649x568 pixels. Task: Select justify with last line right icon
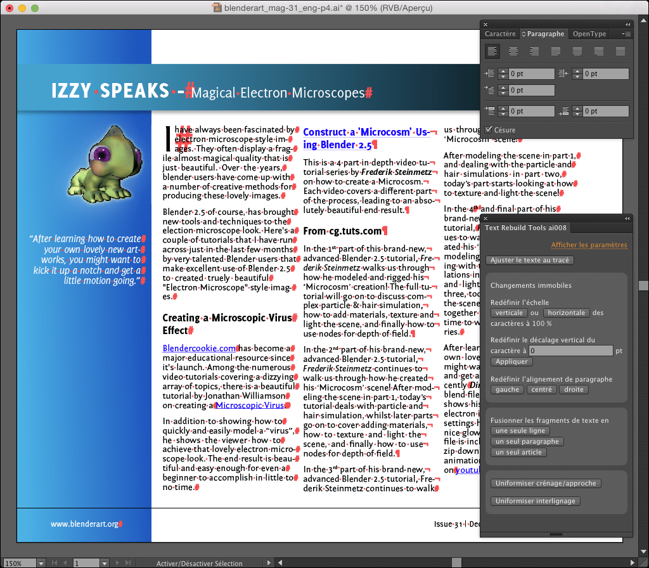point(599,51)
